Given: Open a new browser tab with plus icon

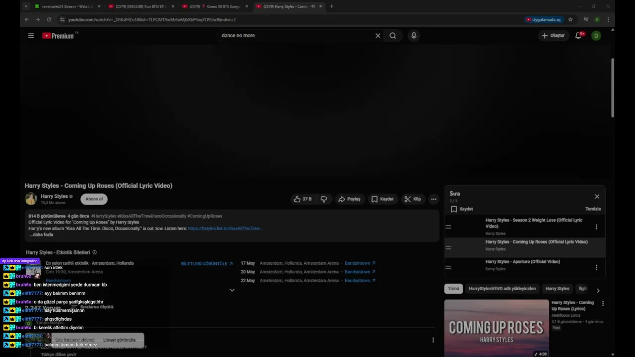Looking at the screenshot, I should click(x=331, y=6).
